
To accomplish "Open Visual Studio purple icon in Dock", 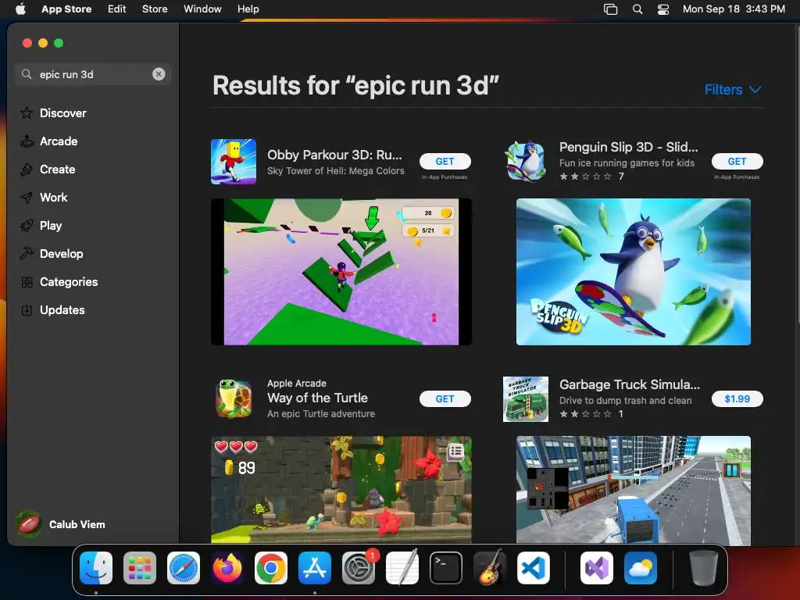I will (x=596, y=568).
